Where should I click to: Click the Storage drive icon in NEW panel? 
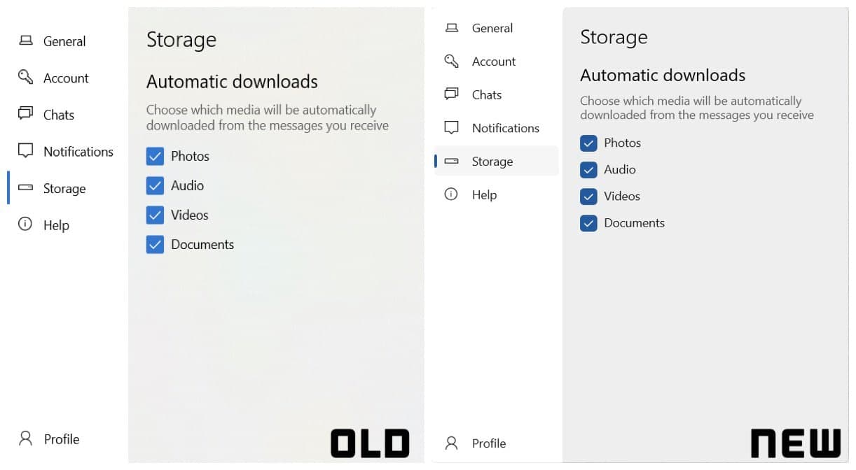[x=452, y=162]
